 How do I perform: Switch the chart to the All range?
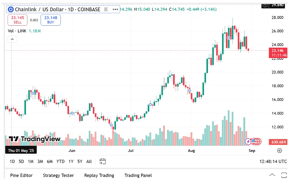point(89,161)
